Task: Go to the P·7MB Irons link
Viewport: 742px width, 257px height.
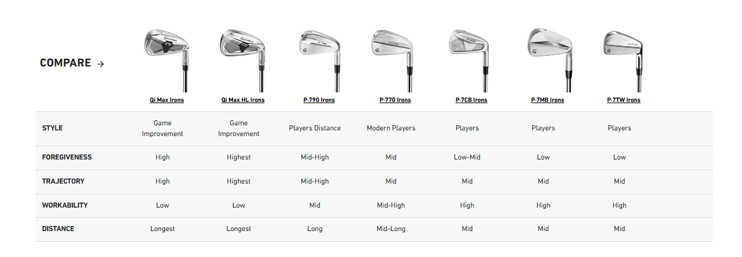Action: [x=548, y=100]
